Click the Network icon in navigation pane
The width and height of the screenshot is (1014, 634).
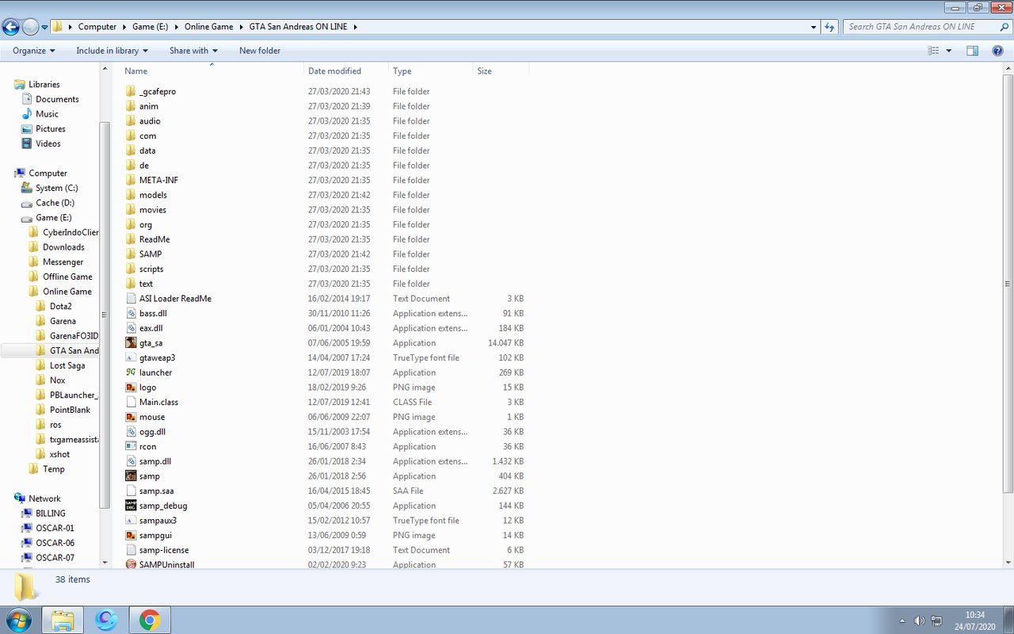[20, 498]
